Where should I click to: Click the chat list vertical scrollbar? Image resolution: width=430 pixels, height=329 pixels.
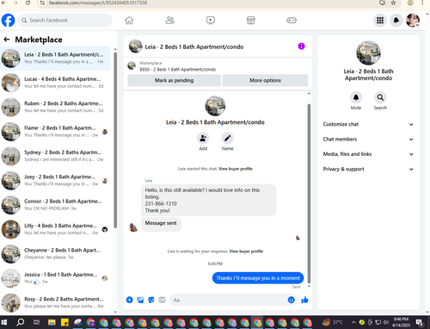(x=115, y=140)
